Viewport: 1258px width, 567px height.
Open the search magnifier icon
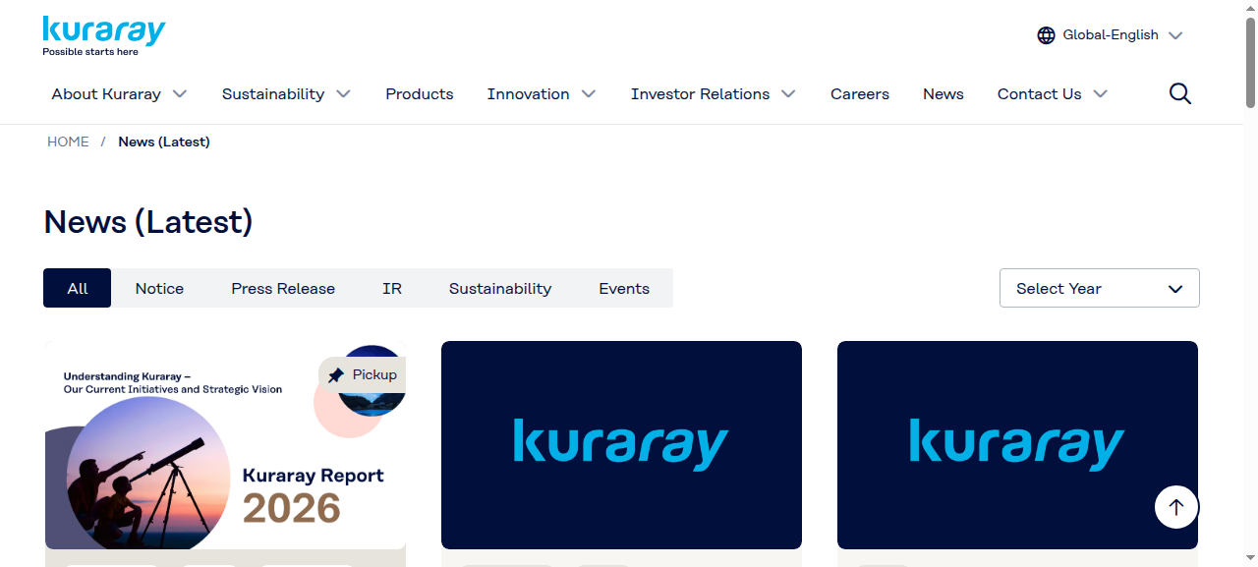(1180, 94)
